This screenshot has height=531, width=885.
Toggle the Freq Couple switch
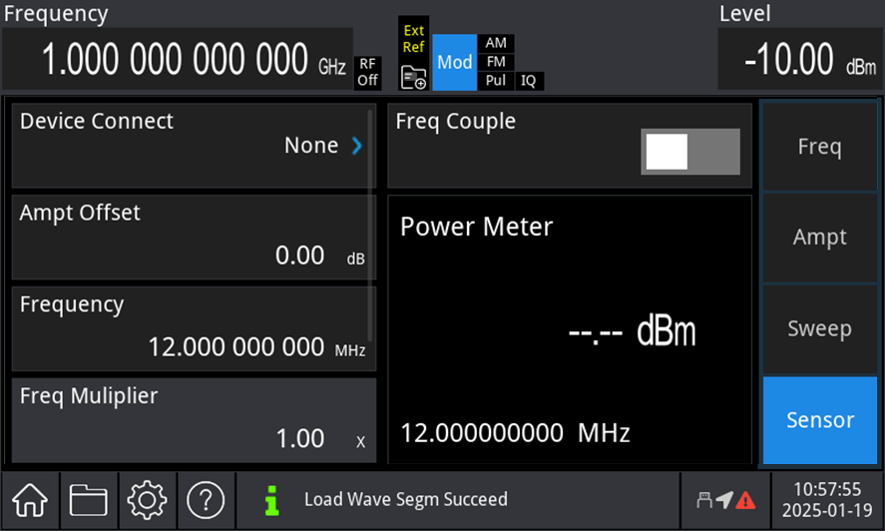692,152
